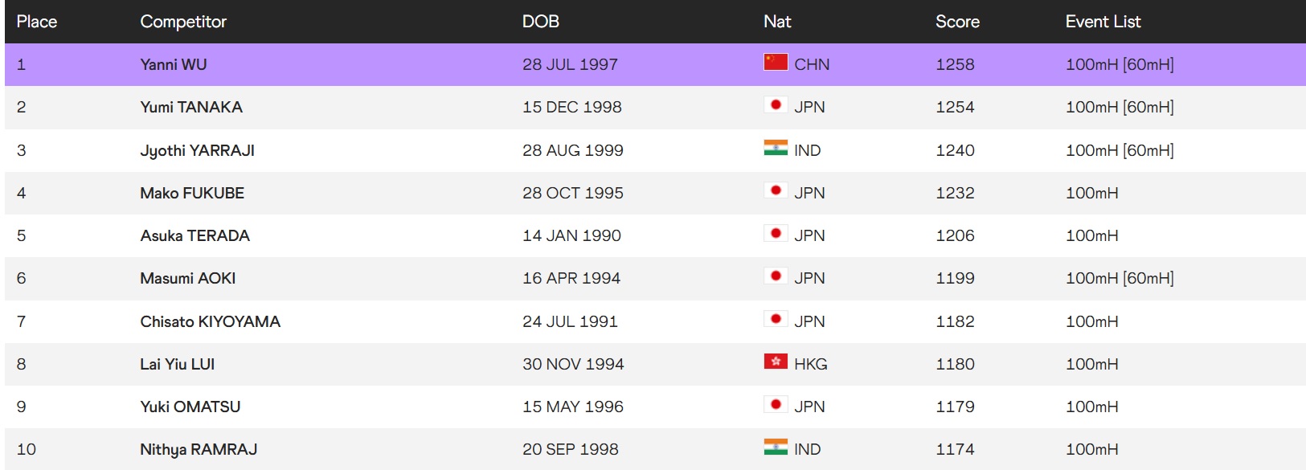Image resolution: width=1306 pixels, height=470 pixels.
Task: Open Lai Yiu LUI's profile
Action: click(x=178, y=365)
